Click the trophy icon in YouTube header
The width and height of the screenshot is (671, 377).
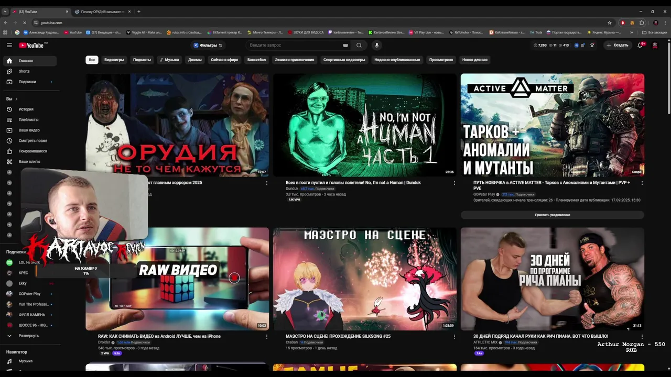pyautogui.click(x=592, y=45)
